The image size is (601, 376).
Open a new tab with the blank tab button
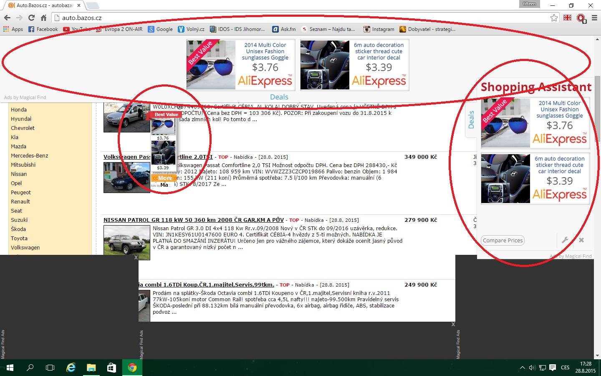point(92,5)
